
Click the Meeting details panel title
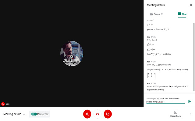click(156, 5)
